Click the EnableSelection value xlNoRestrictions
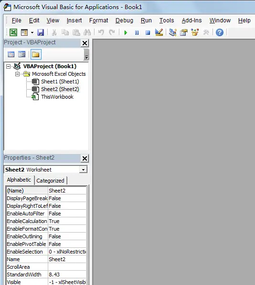 [x=67, y=252]
